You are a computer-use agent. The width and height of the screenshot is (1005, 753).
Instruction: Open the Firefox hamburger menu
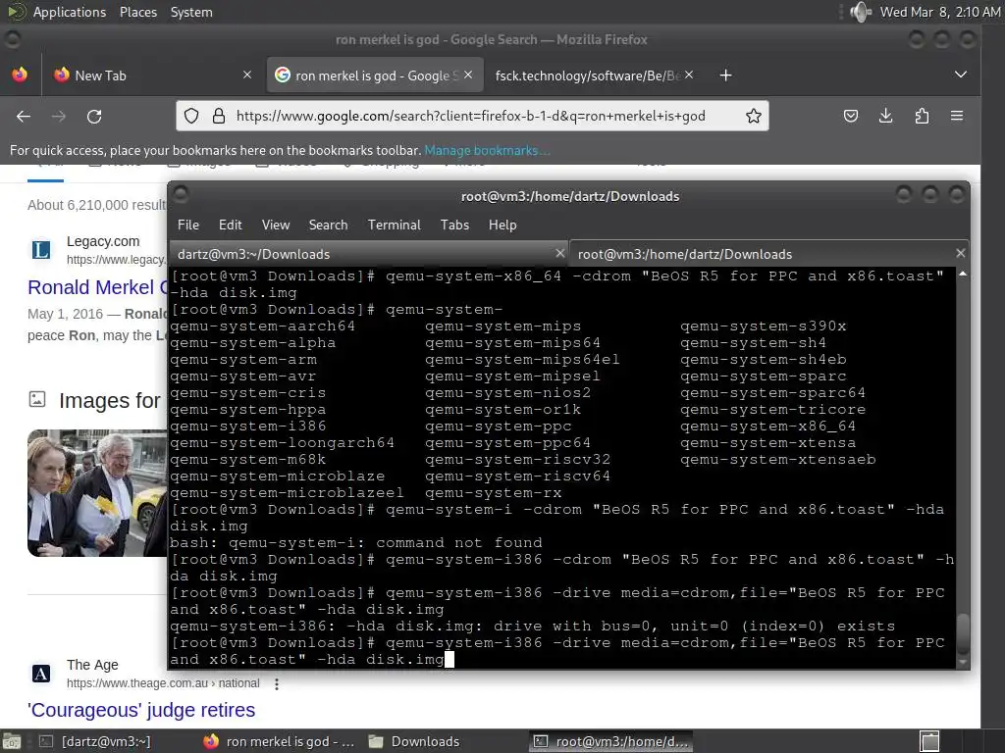coord(957,116)
